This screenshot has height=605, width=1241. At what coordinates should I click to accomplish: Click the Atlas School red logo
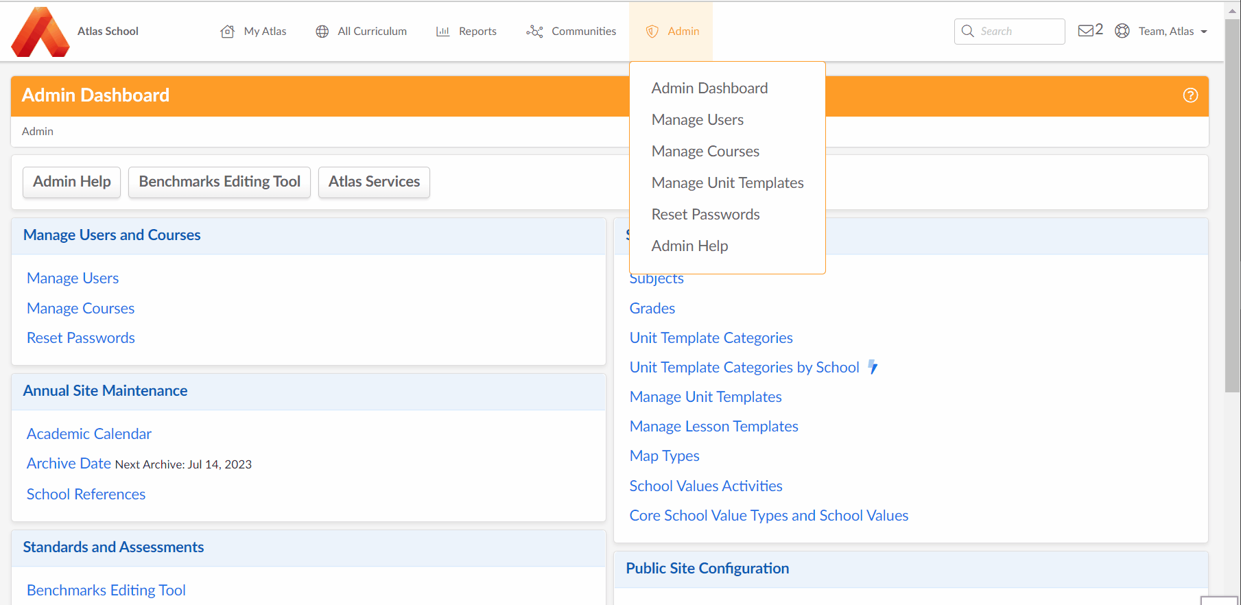click(x=40, y=32)
